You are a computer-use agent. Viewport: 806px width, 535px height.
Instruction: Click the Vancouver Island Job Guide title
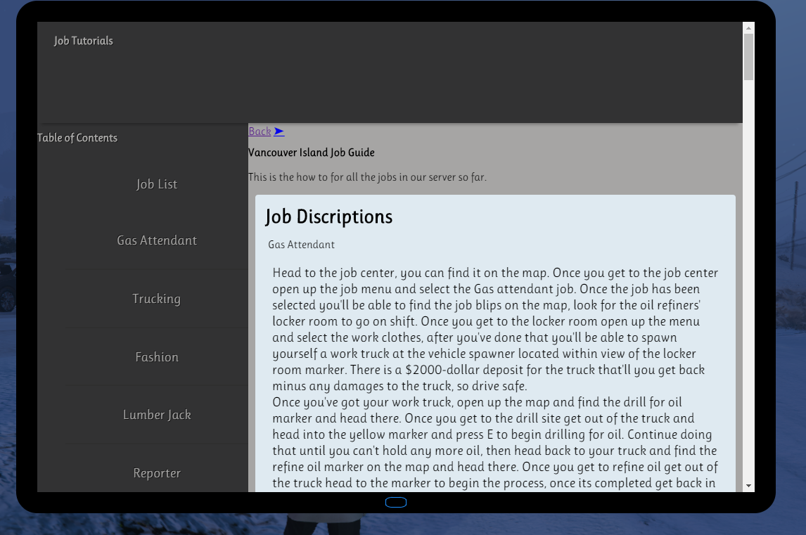(x=312, y=153)
